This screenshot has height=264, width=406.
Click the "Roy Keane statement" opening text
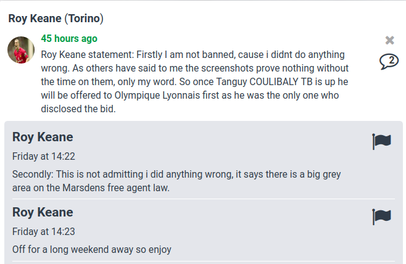coord(88,54)
